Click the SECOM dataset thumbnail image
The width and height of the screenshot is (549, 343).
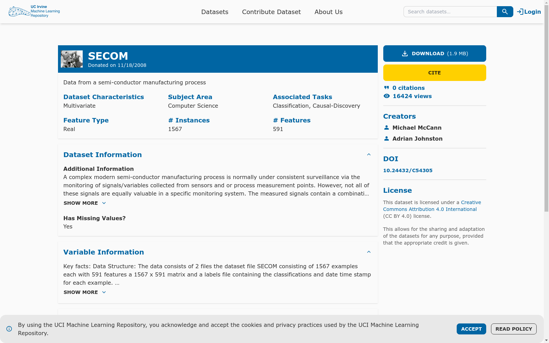coord(72,59)
